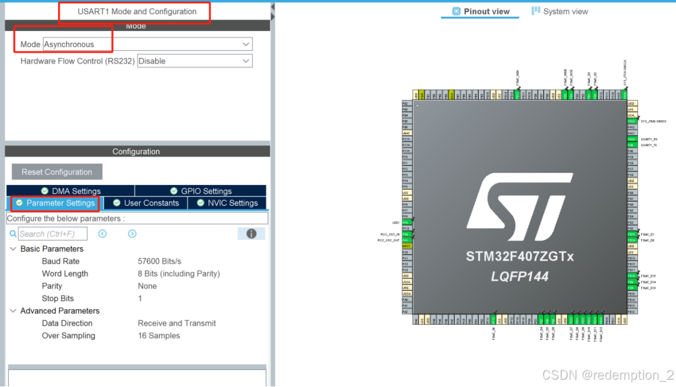Collapse the Advanced Parameters group

[x=13, y=311]
